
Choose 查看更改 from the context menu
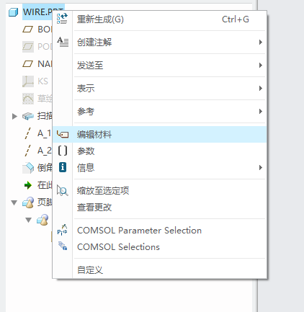(94, 208)
